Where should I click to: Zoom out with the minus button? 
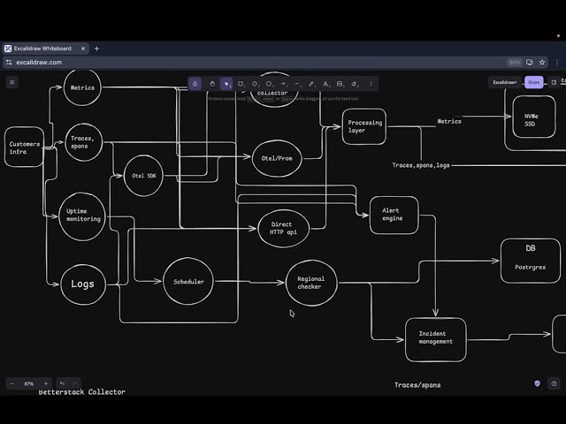[12, 383]
